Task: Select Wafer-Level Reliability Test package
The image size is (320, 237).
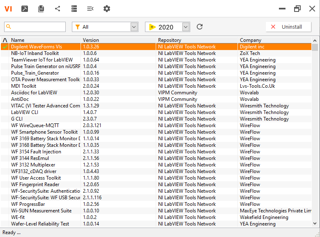Action: click(156, 223)
